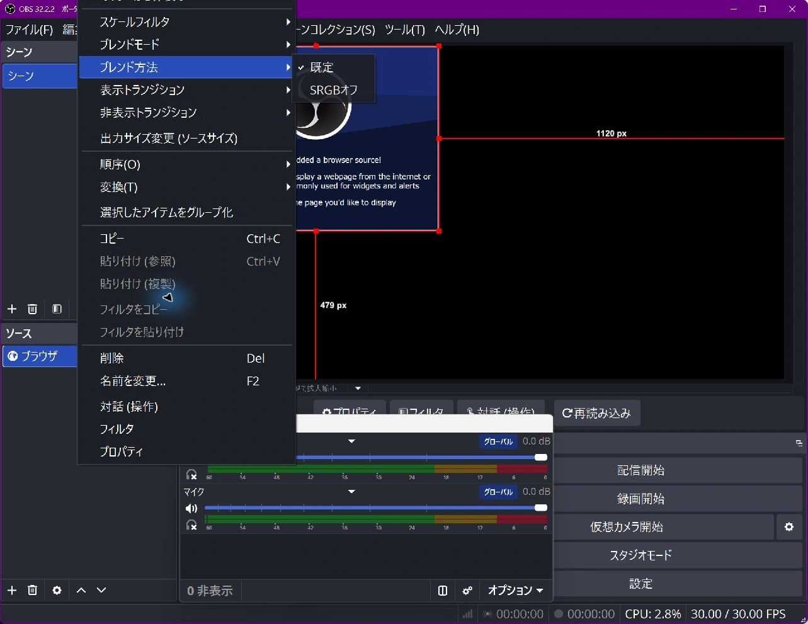Open ファイル(F) menu
The height and width of the screenshot is (624, 808).
coord(29,30)
